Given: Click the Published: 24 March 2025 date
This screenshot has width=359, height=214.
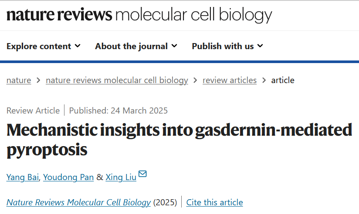Looking at the screenshot, I should tap(119, 110).
